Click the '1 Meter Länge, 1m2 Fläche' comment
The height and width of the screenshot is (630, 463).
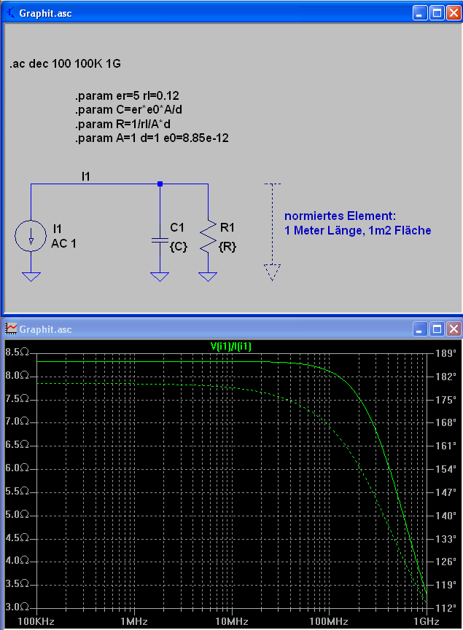pyautogui.click(x=357, y=230)
